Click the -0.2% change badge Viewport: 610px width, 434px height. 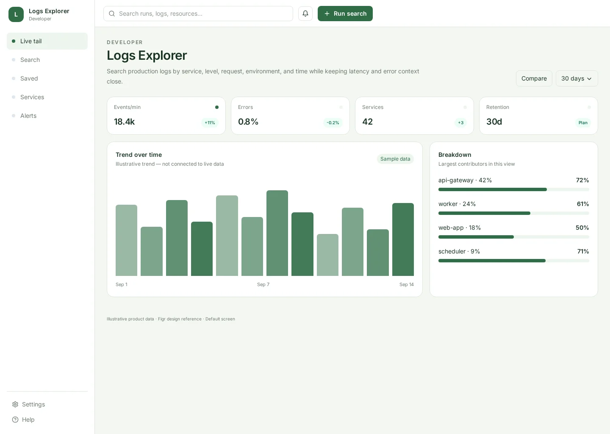333,123
